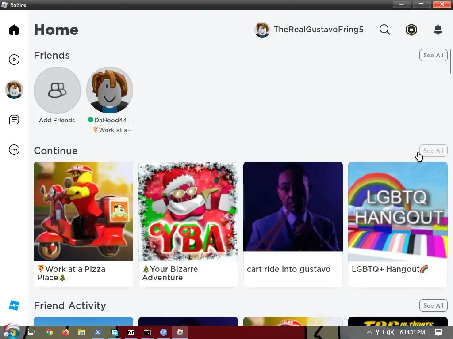Open the Discover play icon in sidebar

14,60
